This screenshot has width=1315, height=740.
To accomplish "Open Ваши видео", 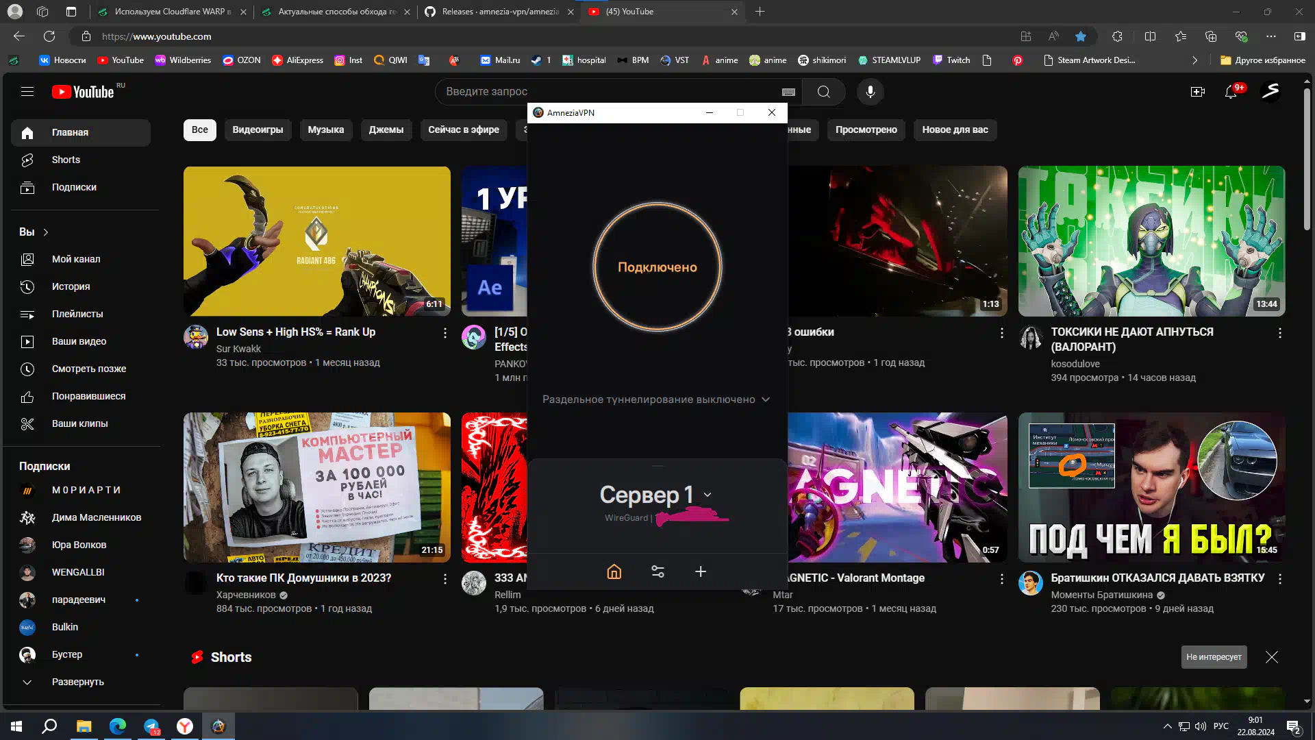I will 81,341.
